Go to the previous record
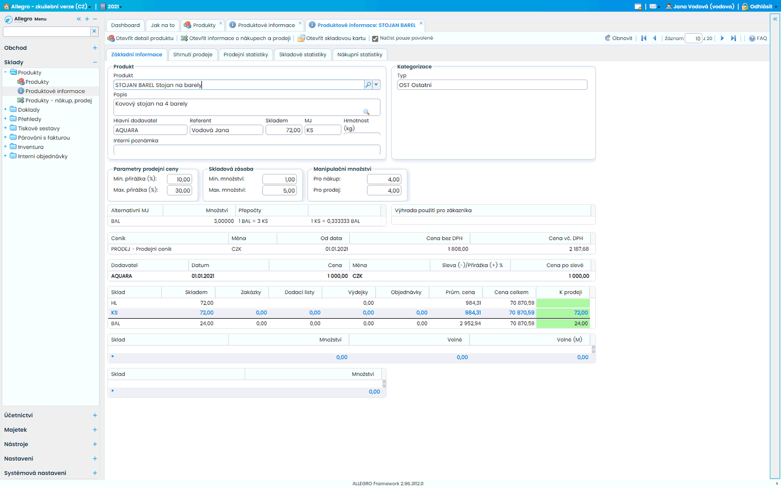This screenshot has width=781, height=488. pos(655,38)
